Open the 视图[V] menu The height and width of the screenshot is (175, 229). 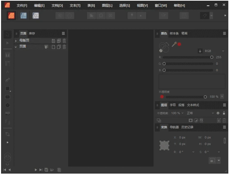(142, 6)
